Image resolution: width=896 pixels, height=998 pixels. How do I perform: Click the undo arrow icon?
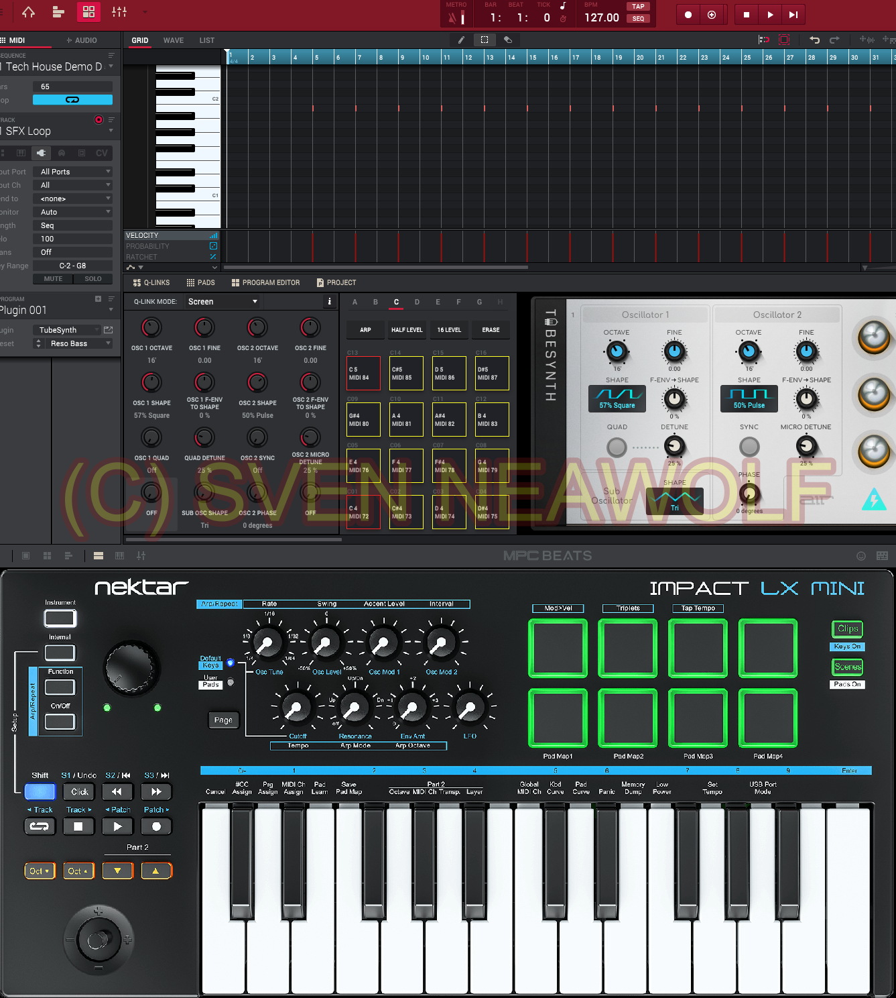(814, 40)
